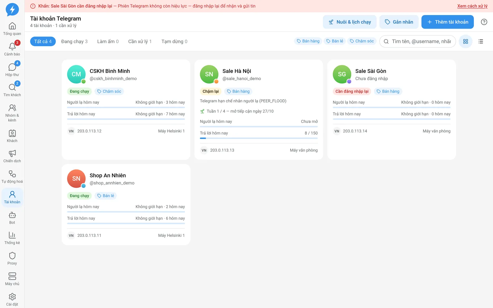Open Cảnh báo notifications in the sidebar
This screenshot has height=308, width=493.
pos(12,49)
